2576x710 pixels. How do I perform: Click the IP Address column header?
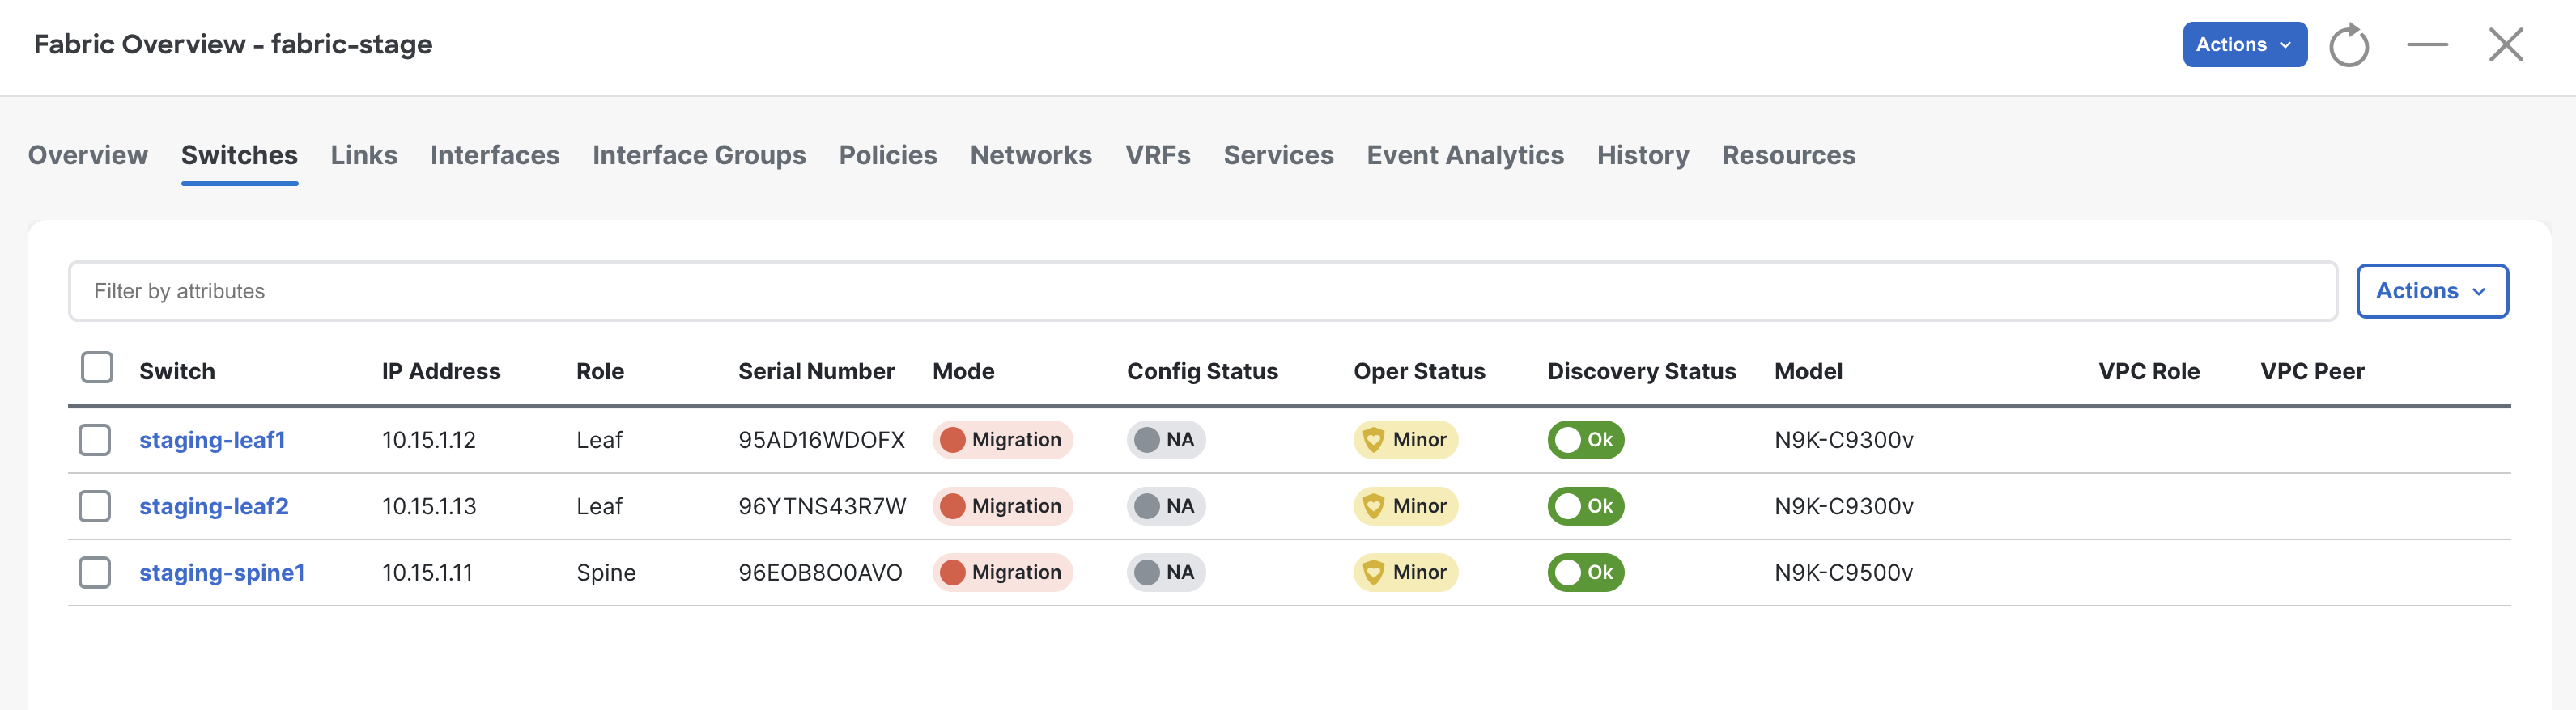pos(441,371)
